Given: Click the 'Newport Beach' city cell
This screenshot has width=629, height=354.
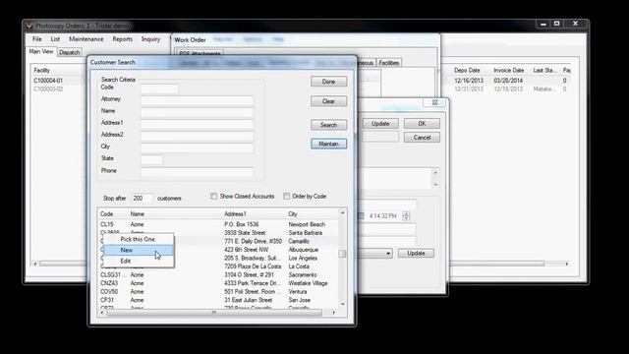Looking at the screenshot, I should pos(307,224).
